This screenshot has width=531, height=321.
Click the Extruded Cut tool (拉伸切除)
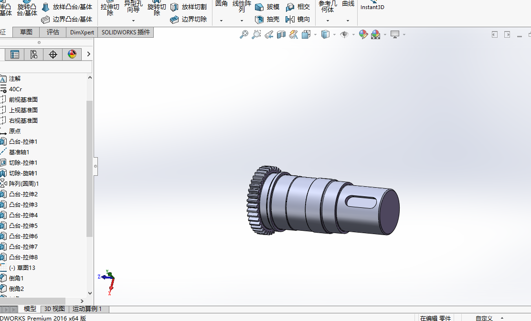tap(110, 9)
